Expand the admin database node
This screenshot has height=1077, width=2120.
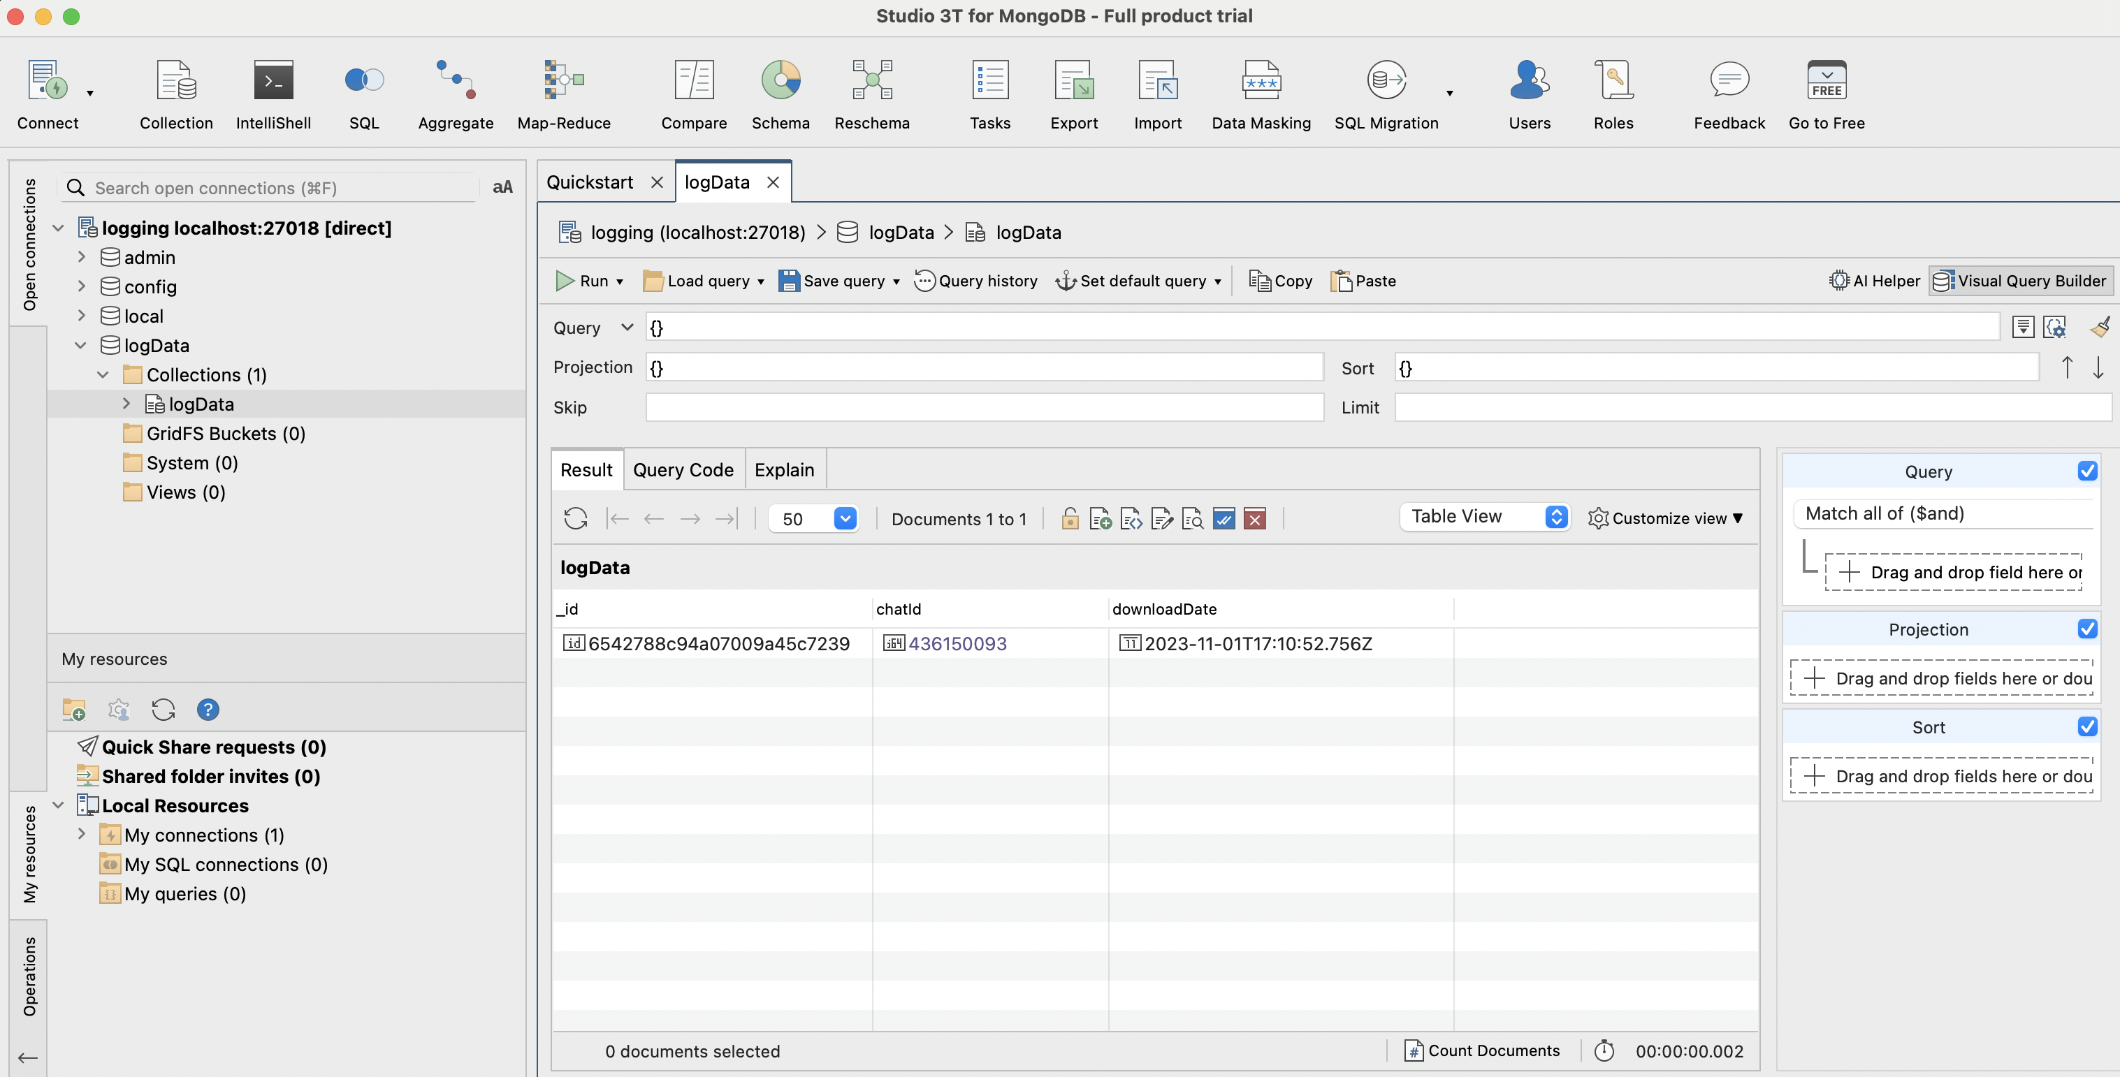click(x=82, y=257)
